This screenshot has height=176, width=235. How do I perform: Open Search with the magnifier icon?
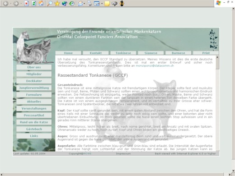tap(49, 3)
